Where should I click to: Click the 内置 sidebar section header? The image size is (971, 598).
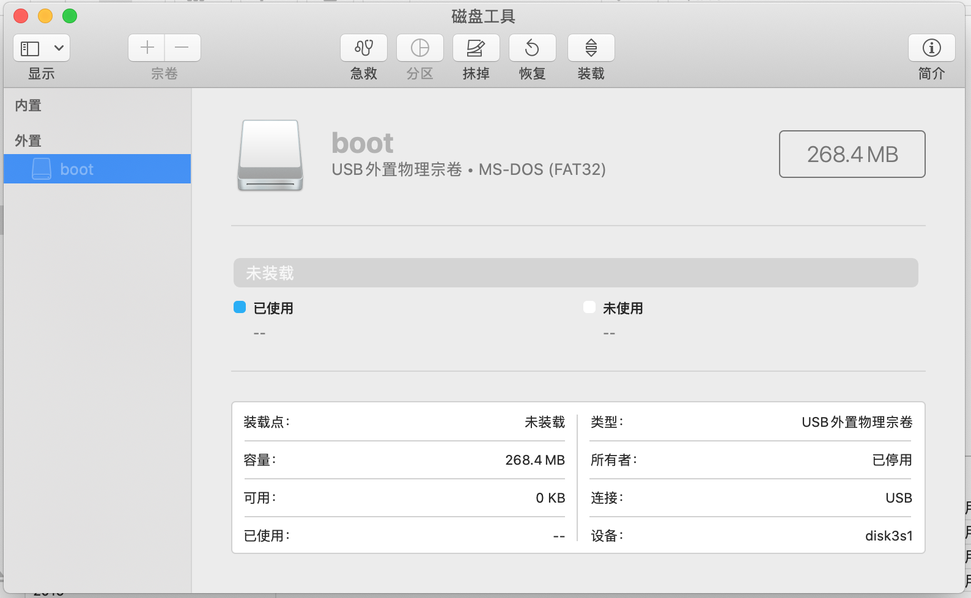tap(28, 106)
